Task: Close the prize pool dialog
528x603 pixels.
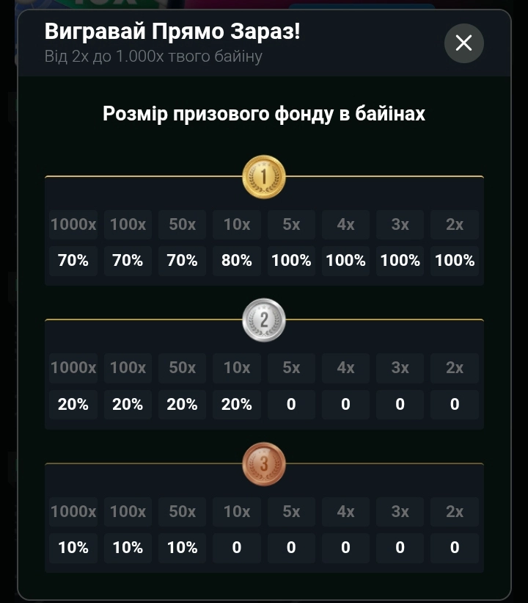Action: pyautogui.click(x=463, y=43)
